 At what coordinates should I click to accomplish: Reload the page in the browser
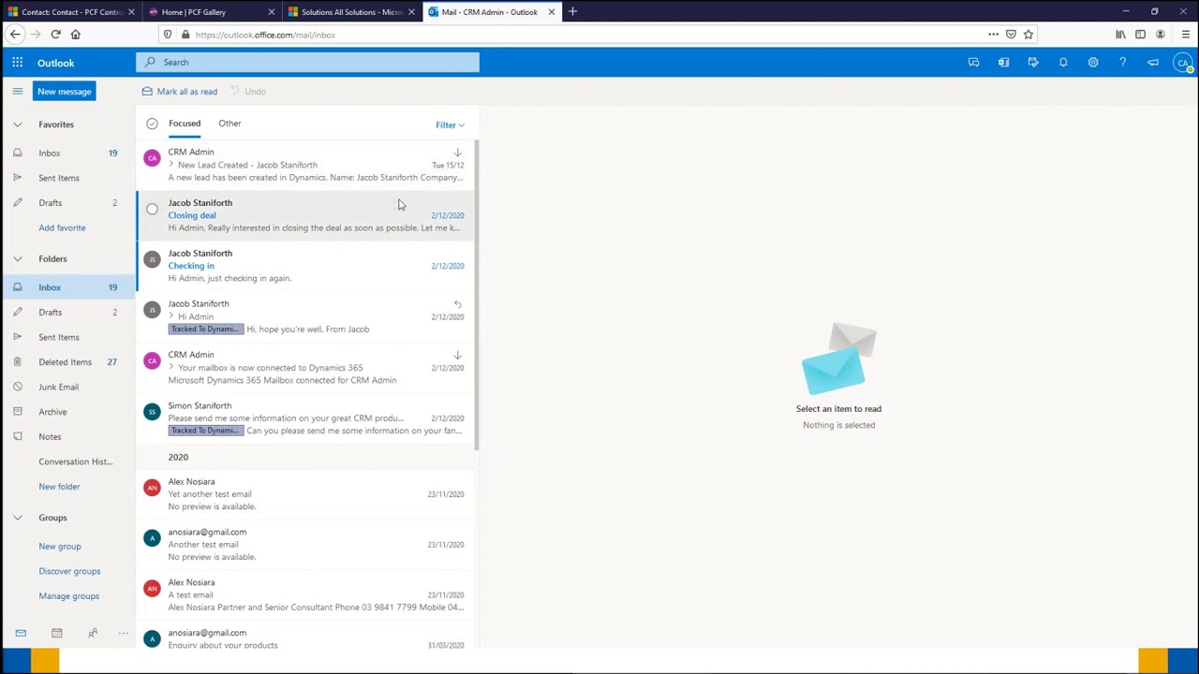click(55, 35)
